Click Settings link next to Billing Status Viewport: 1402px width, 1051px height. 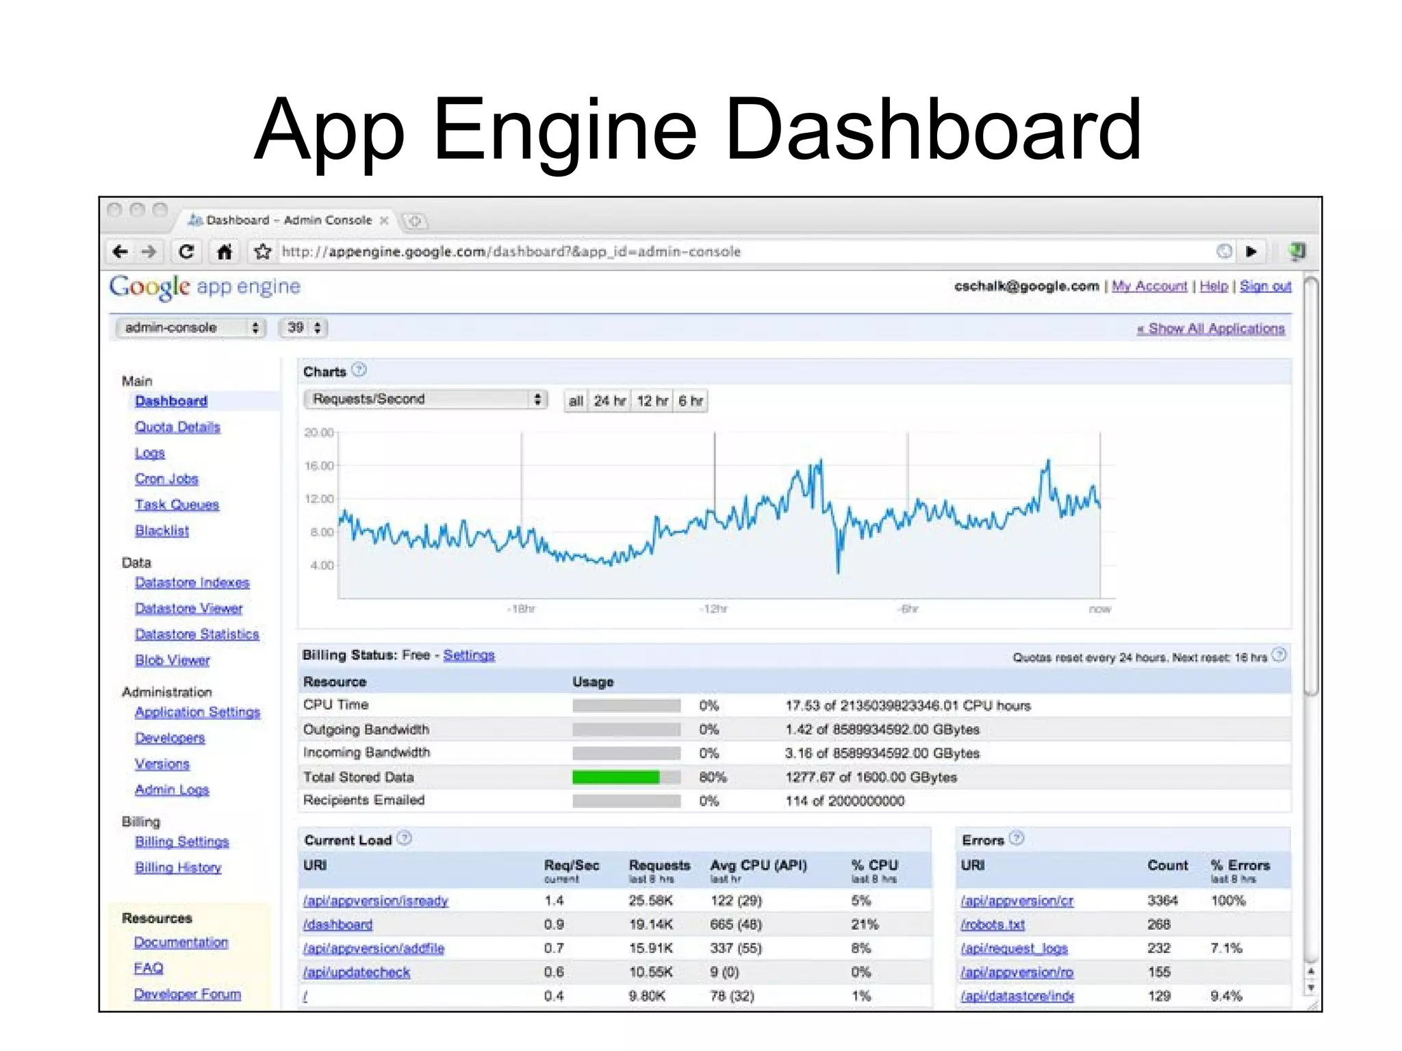click(x=468, y=656)
